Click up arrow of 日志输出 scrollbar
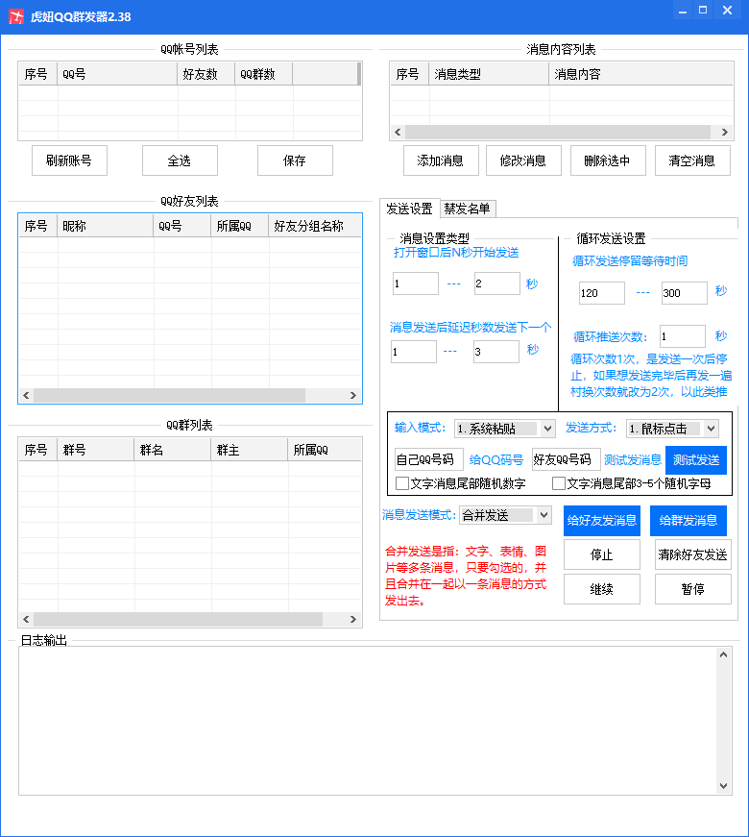749x837 pixels. (x=723, y=654)
